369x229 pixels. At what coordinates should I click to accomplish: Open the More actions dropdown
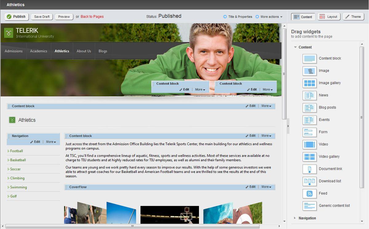click(269, 17)
